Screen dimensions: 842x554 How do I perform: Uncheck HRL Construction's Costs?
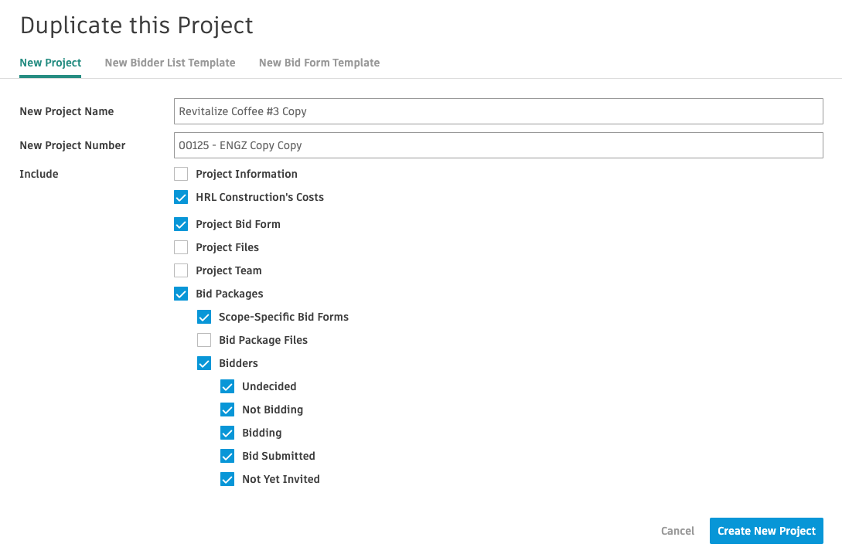click(181, 197)
